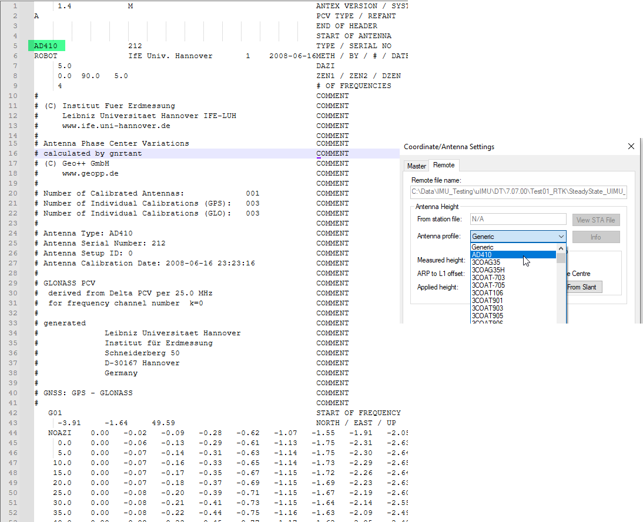Click the View STA File button
The width and height of the screenshot is (643, 522).
click(x=596, y=220)
